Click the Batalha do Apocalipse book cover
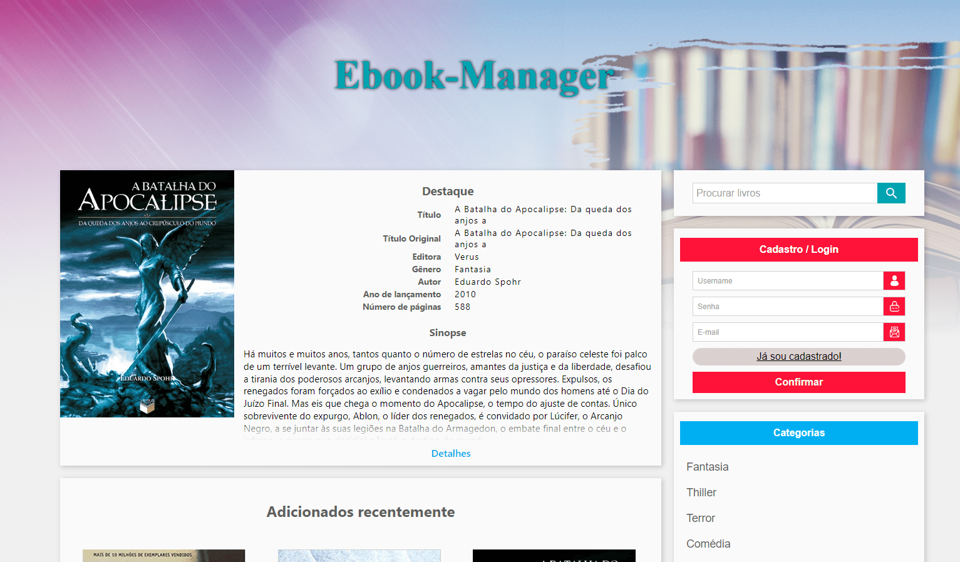960x562 pixels. pyautogui.click(x=147, y=294)
